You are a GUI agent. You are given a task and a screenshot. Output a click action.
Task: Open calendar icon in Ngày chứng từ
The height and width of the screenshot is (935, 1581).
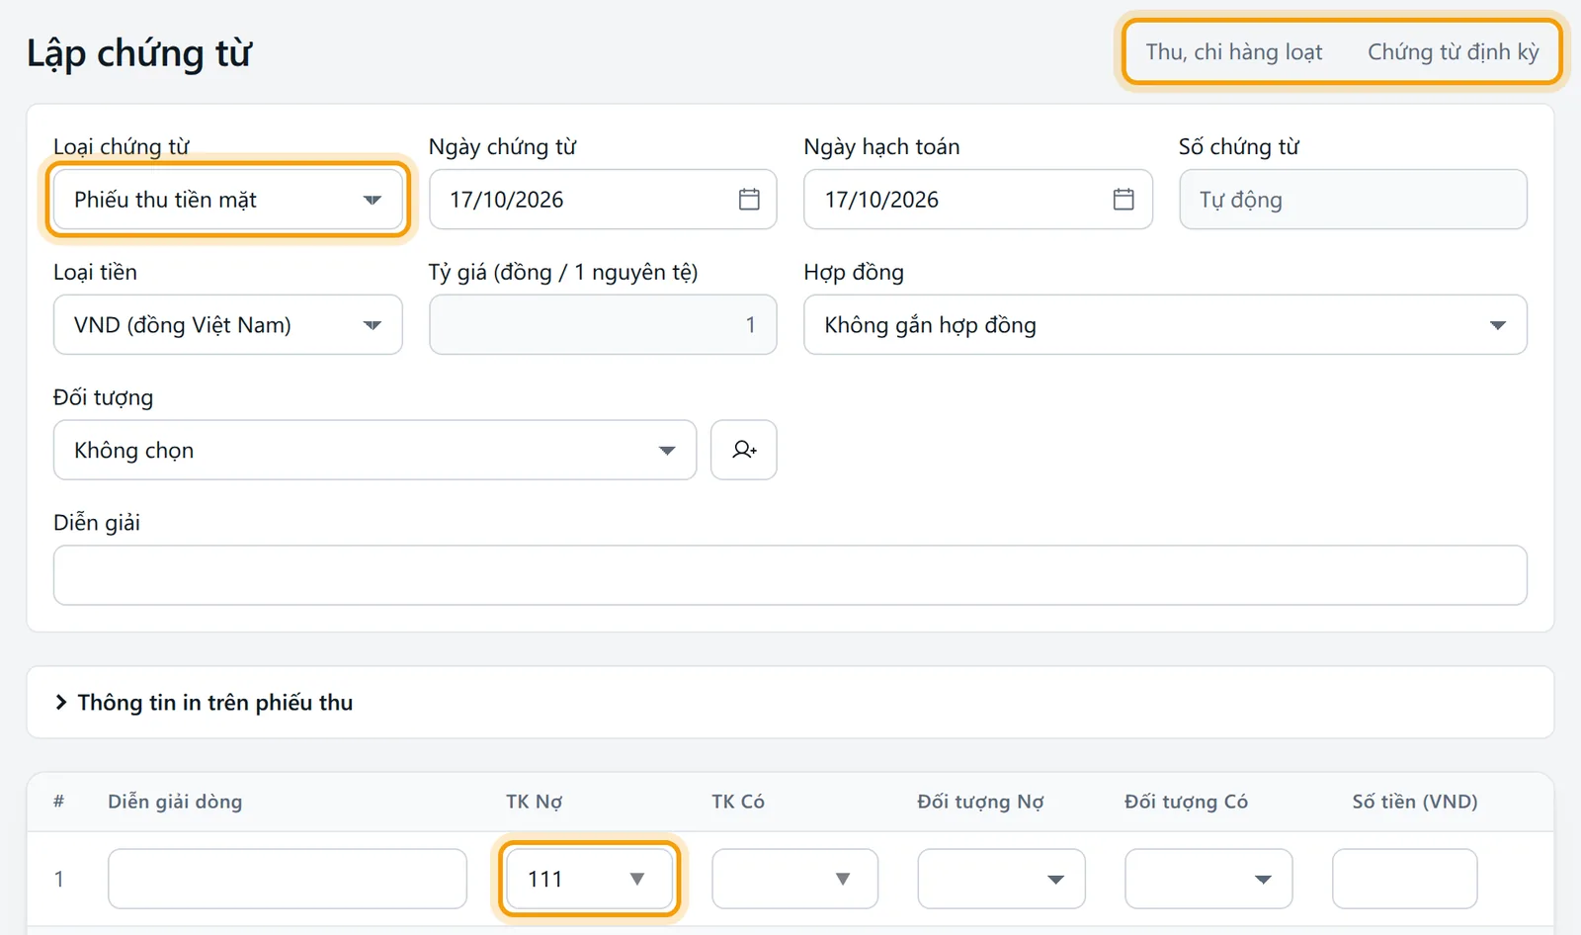coord(749,200)
